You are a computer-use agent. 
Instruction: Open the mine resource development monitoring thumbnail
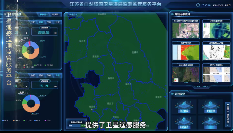(186, 29)
